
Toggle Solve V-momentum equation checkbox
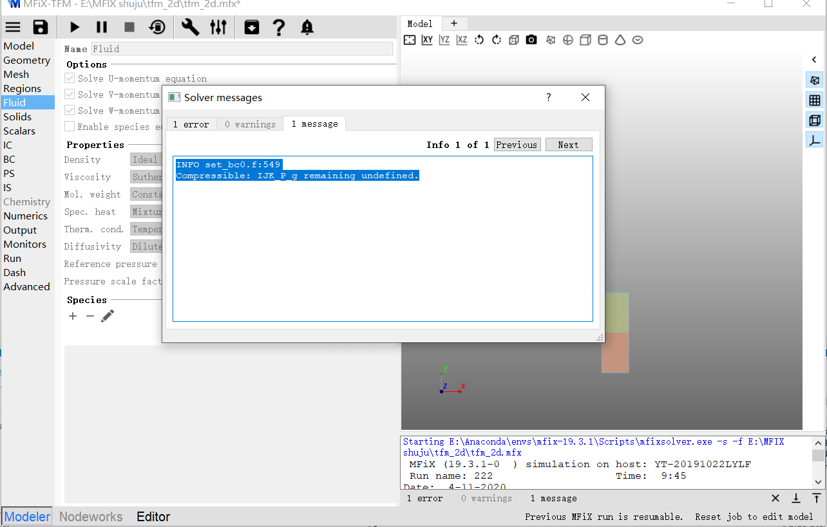click(x=70, y=95)
